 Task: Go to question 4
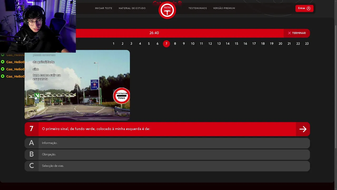coord(140,44)
